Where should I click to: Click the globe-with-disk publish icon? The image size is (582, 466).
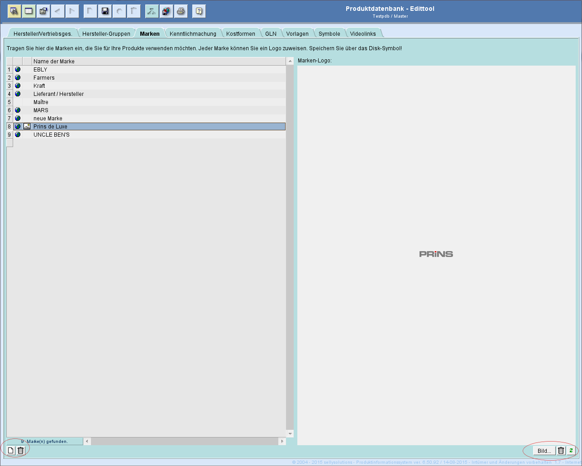167,11
